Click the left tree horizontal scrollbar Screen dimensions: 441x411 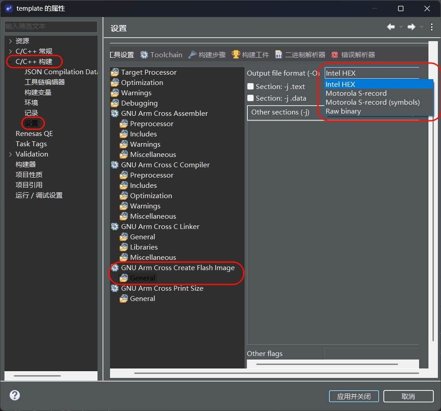[38, 376]
